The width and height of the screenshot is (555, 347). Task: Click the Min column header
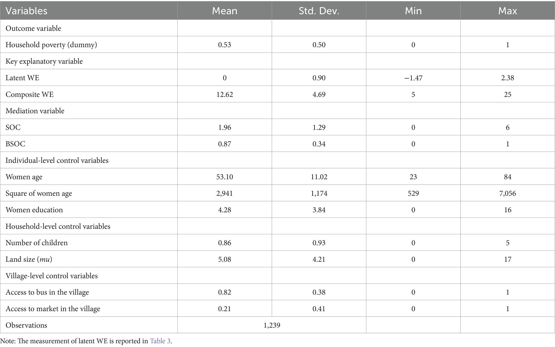tap(413, 11)
